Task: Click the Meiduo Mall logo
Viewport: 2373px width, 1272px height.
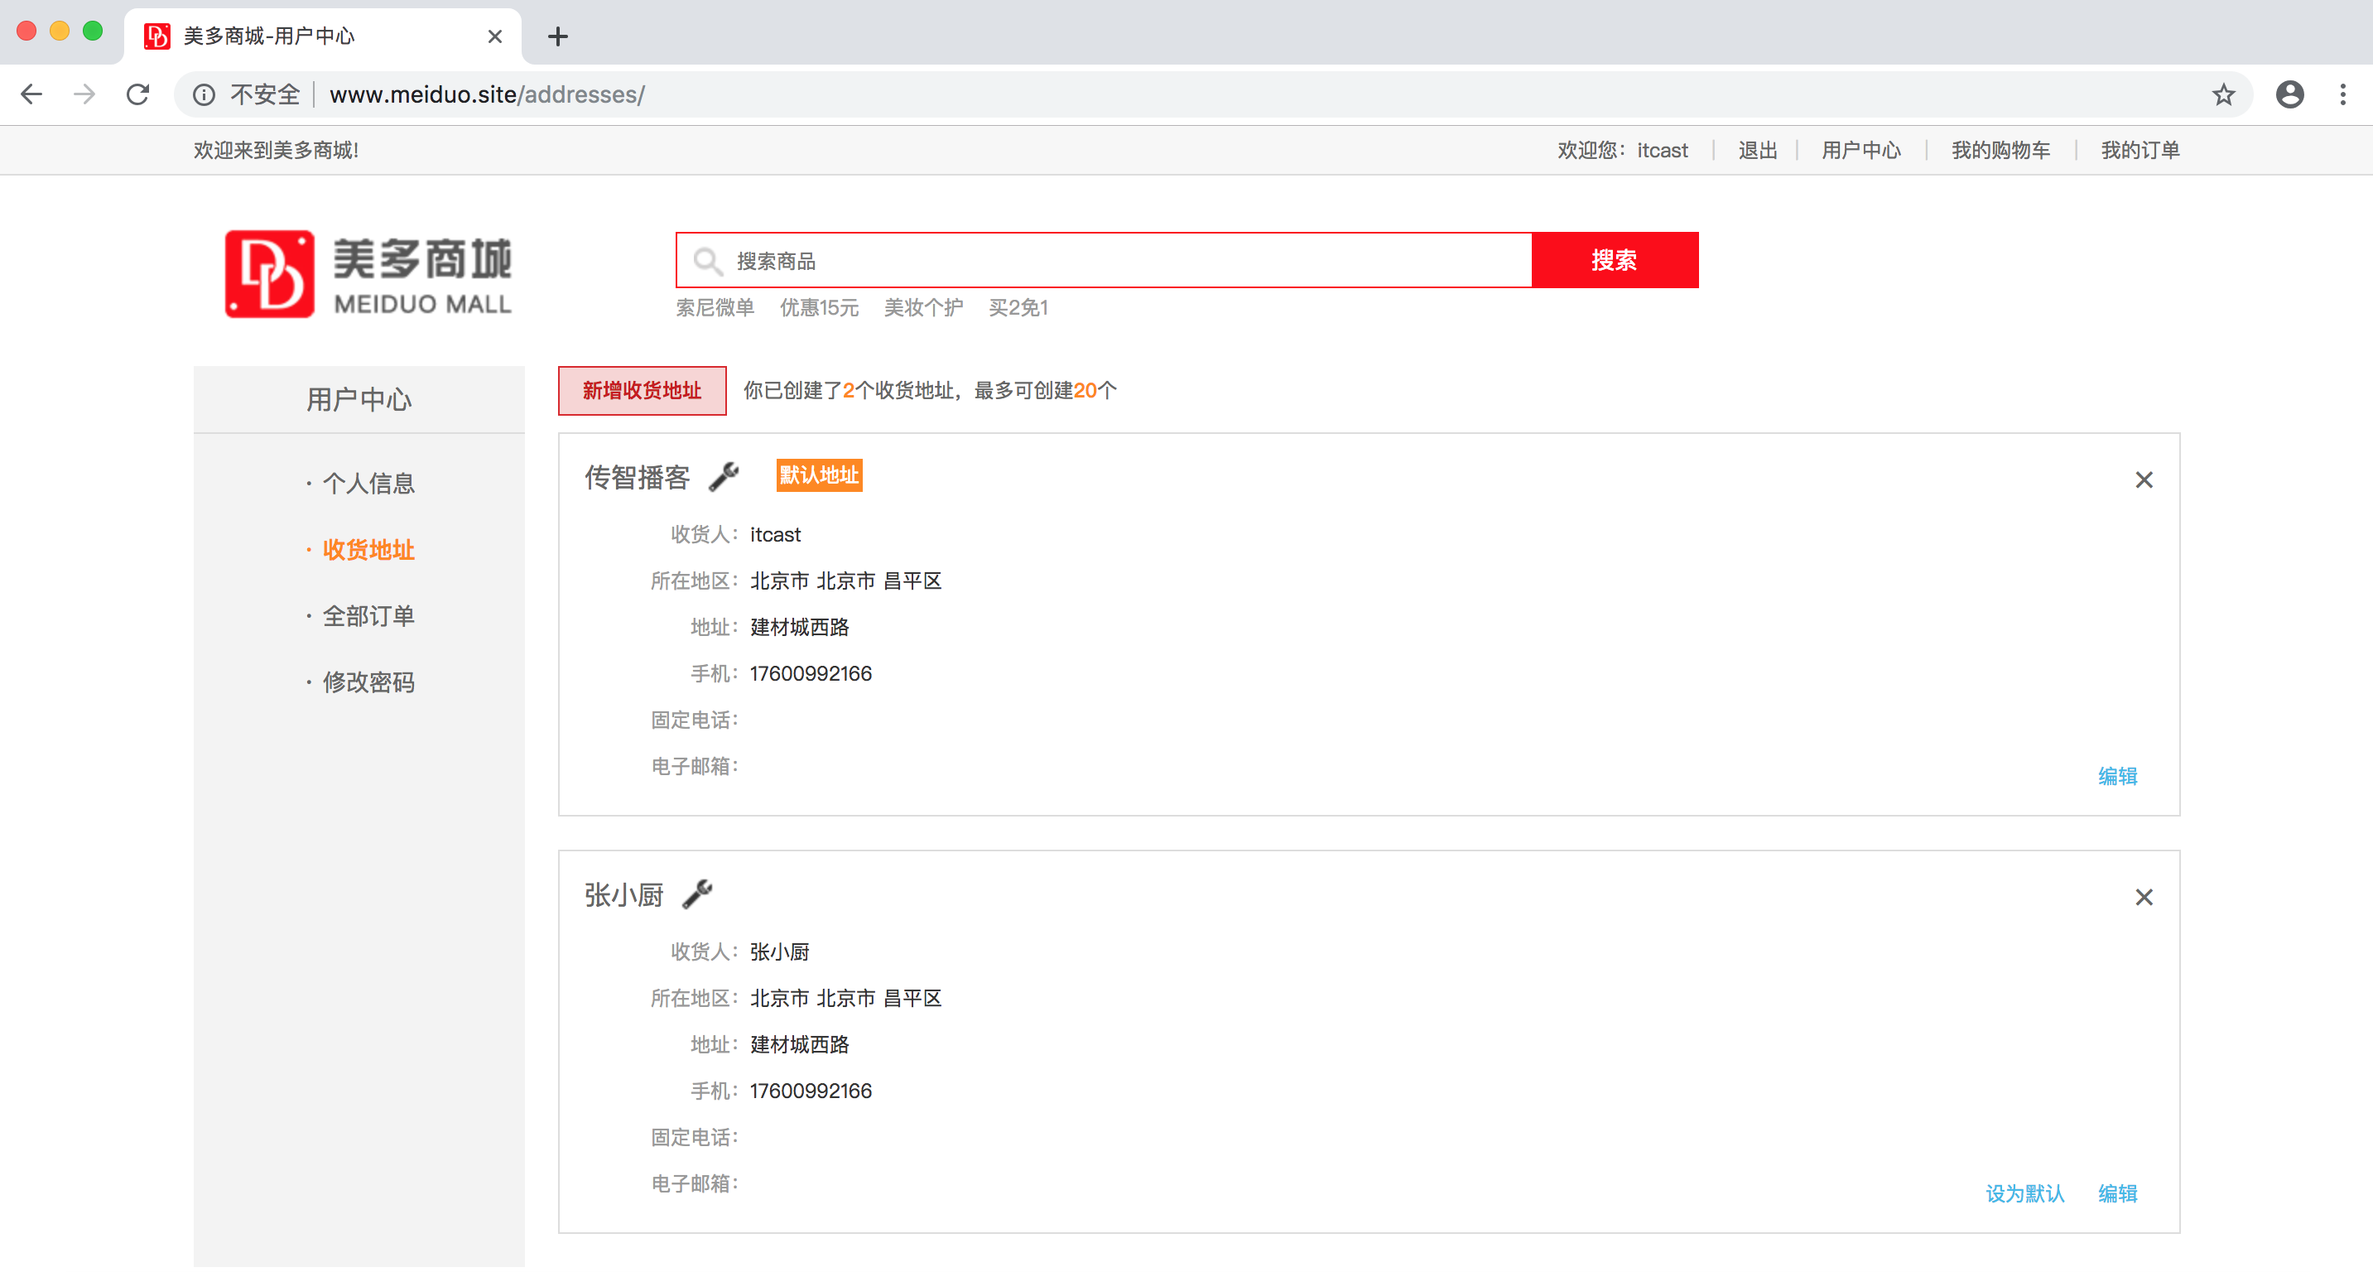Action: click(x=368, y=274)
